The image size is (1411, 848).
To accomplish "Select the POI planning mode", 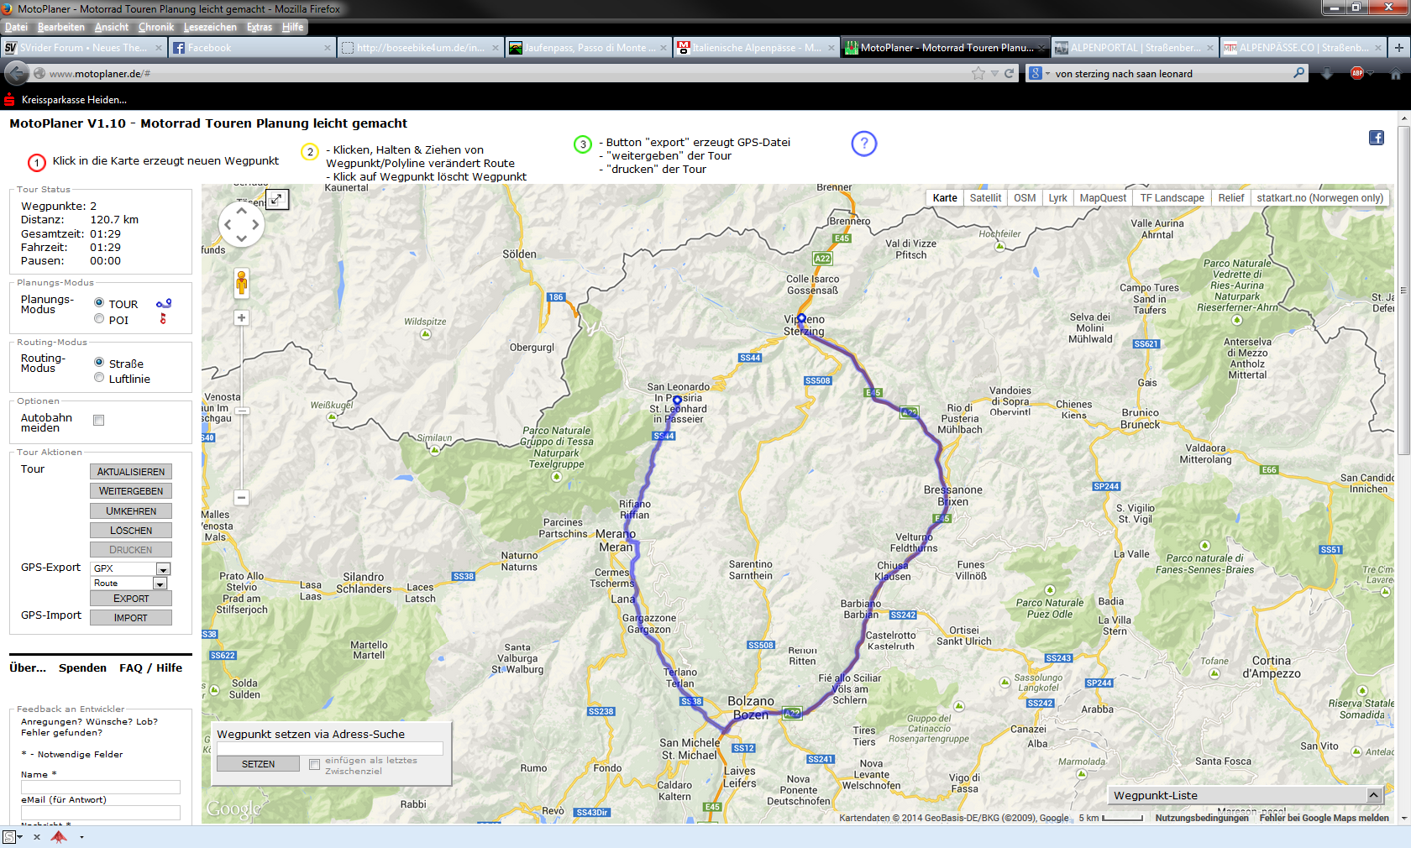I will (x=99, y=319).
